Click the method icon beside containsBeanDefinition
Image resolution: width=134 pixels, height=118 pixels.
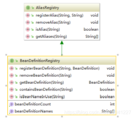(x=12, y=89)
